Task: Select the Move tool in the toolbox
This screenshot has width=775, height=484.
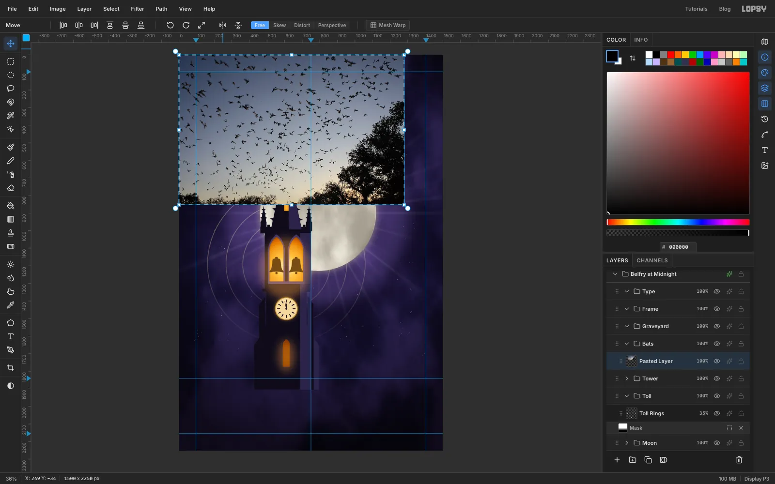Action: [x=11, y=44]
